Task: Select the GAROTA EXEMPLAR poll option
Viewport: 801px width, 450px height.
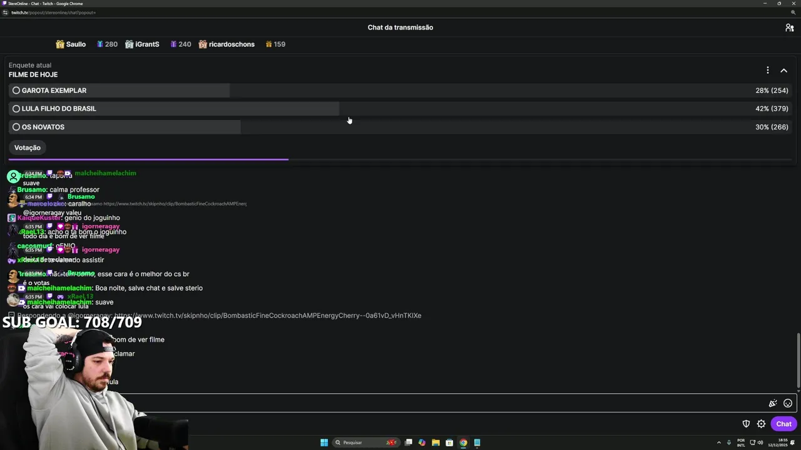Action: click(402, 91)
